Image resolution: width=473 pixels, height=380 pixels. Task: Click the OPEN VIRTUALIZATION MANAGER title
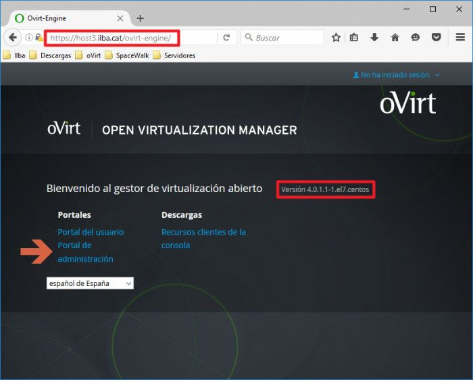(x=199, y=130)
